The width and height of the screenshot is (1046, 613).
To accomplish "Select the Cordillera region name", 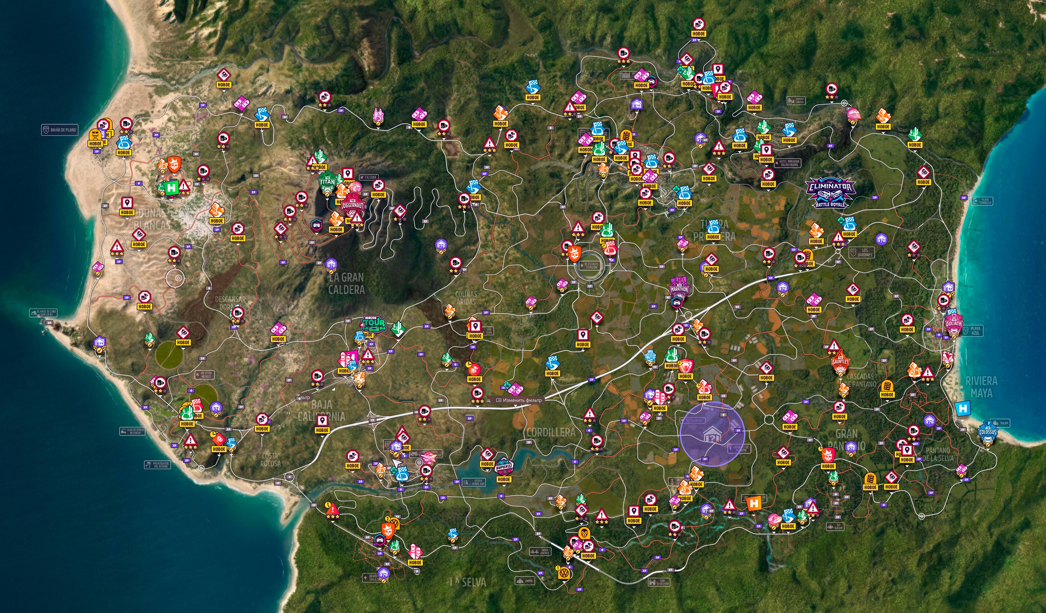I will pyautogui.click(x=550, y=432).
